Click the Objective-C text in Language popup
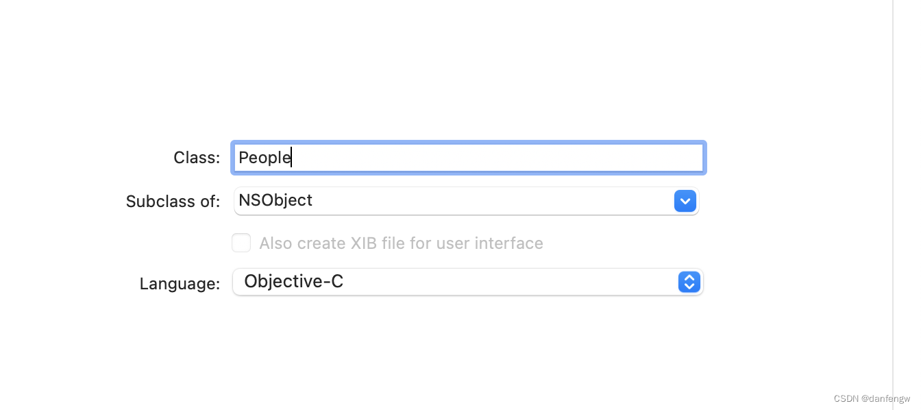The width and height of the screenshot is (921, 410). (293, 281)
